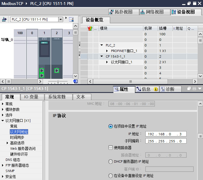Screen dimensions: 203x180
Task: Select 时间同步 in tree
Action: (17, 137)
